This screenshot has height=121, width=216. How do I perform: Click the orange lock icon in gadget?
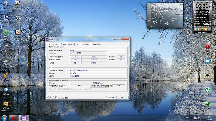coord(206,29)
